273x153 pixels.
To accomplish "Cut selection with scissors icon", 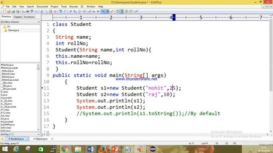I will (42, 11).
